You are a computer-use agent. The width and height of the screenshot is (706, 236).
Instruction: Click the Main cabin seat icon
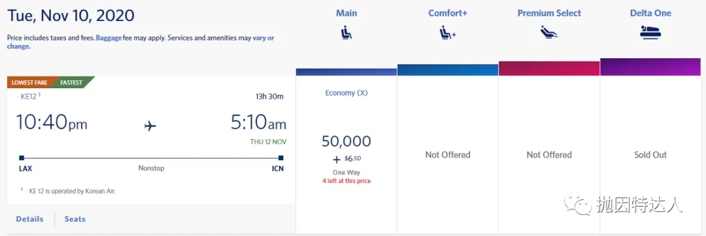point(346,33)
